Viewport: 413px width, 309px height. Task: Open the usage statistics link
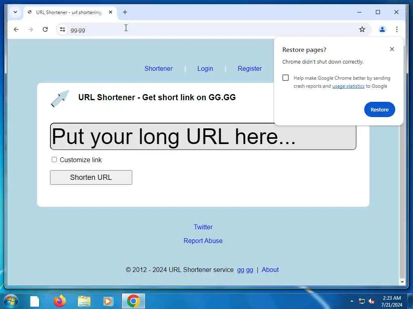[348, 86]
